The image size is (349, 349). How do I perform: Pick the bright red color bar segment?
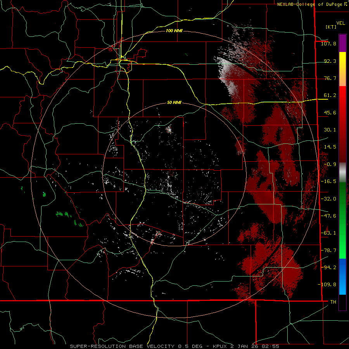click(342, 124)
